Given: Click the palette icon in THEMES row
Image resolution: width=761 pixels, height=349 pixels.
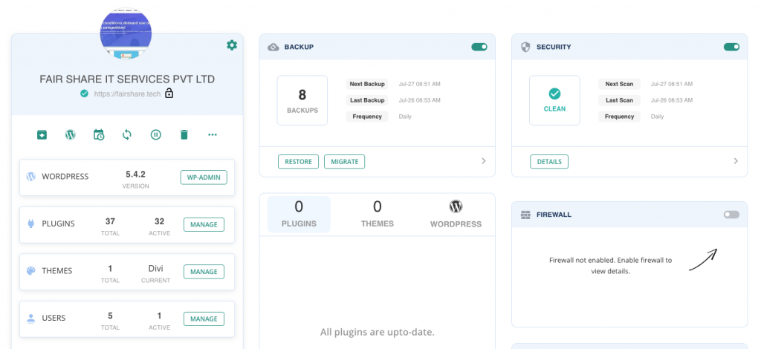Looking at the screenshot, I should (31, 271).
